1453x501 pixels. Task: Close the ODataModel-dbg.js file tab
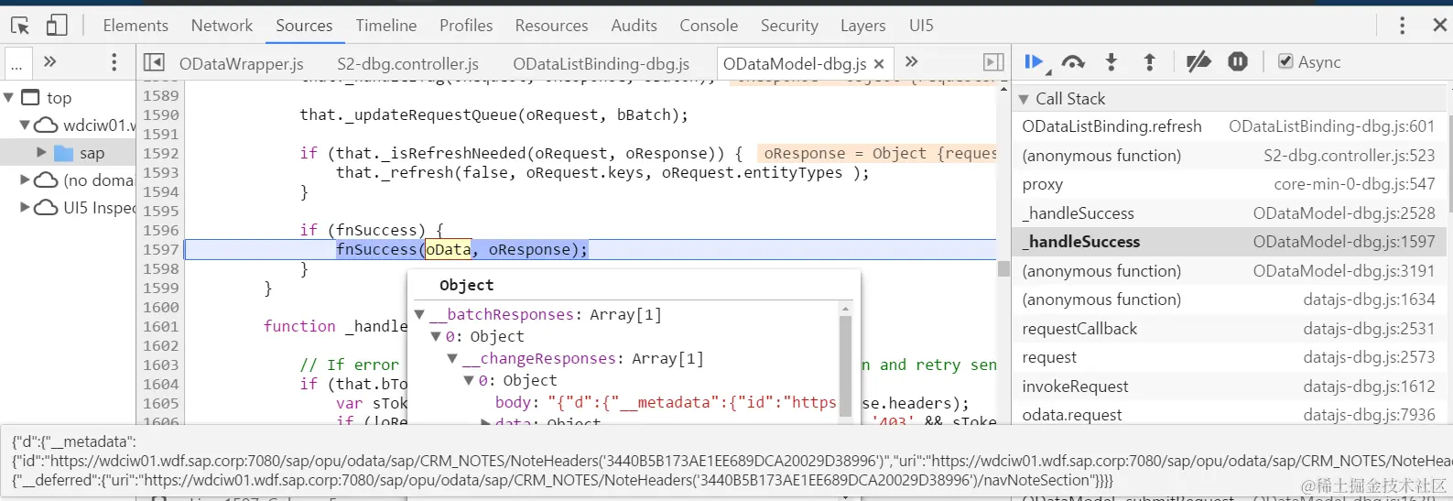click(879, 64)
